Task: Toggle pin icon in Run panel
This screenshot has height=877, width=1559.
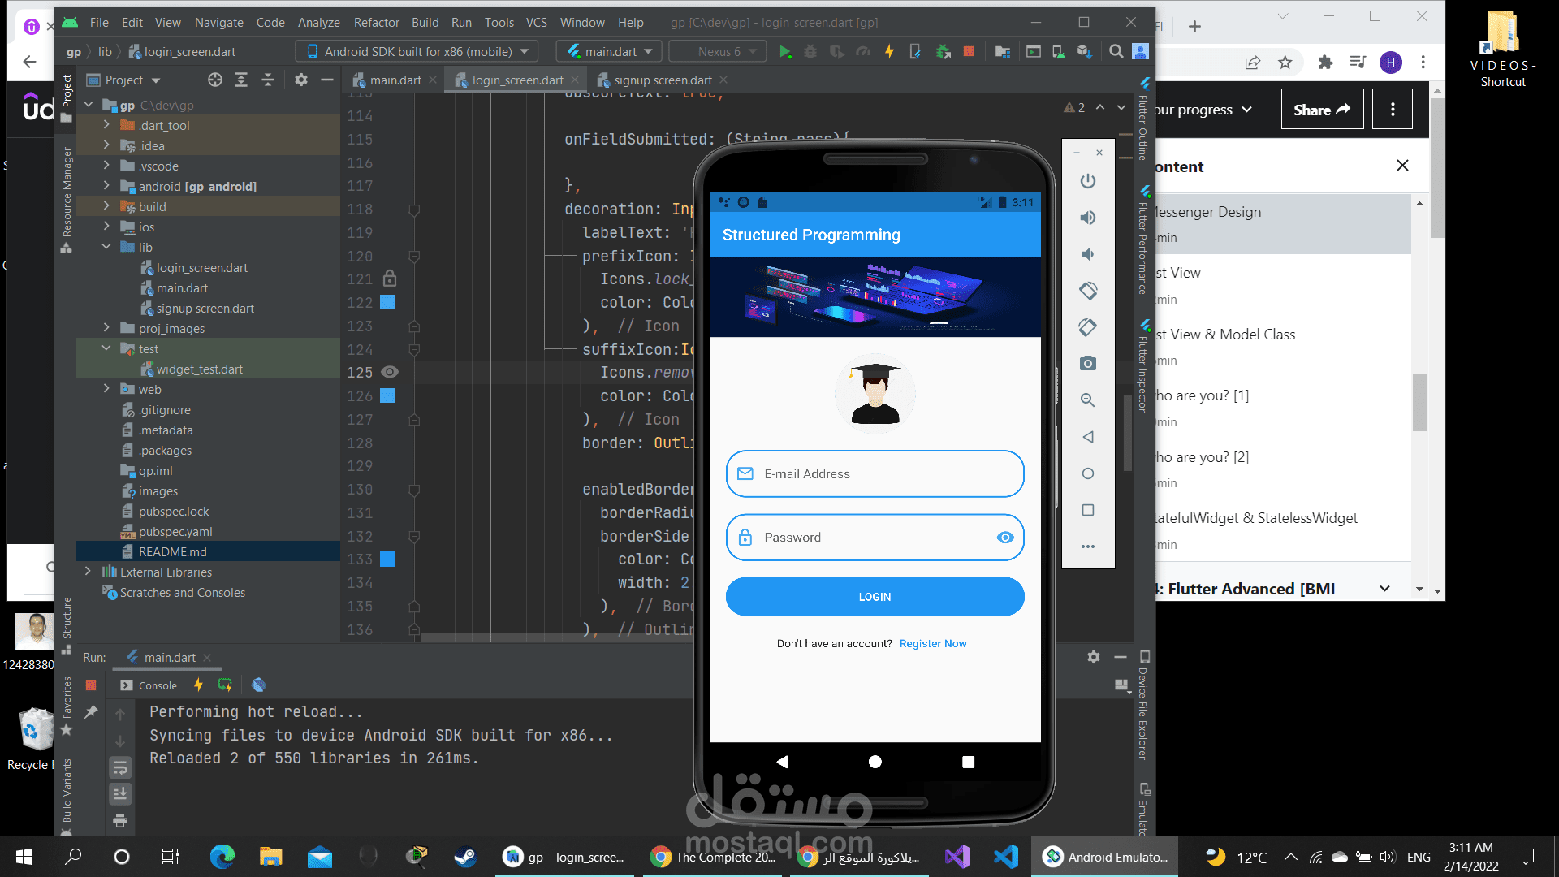Action: 91,712
